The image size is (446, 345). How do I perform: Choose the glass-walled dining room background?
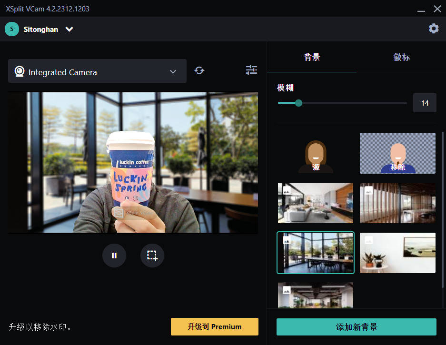(x=316, y=253)
